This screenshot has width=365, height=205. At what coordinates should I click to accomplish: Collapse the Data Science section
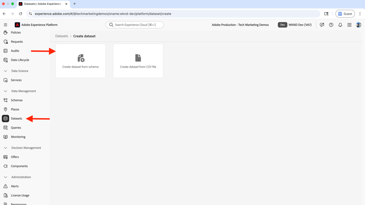click(5, 71)
